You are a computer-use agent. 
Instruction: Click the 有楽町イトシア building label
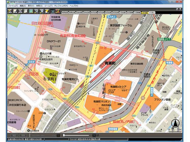[118, 87]
